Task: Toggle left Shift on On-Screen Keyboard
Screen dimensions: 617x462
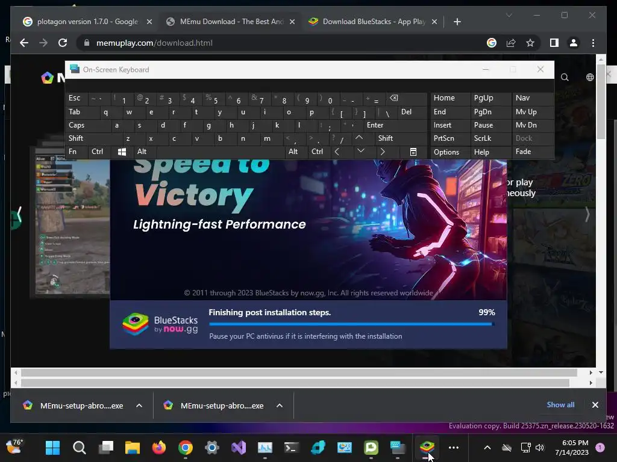Action: click(94, 138)
